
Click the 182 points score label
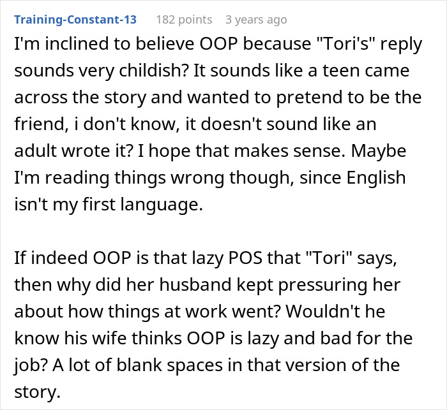tap(184, 20)
